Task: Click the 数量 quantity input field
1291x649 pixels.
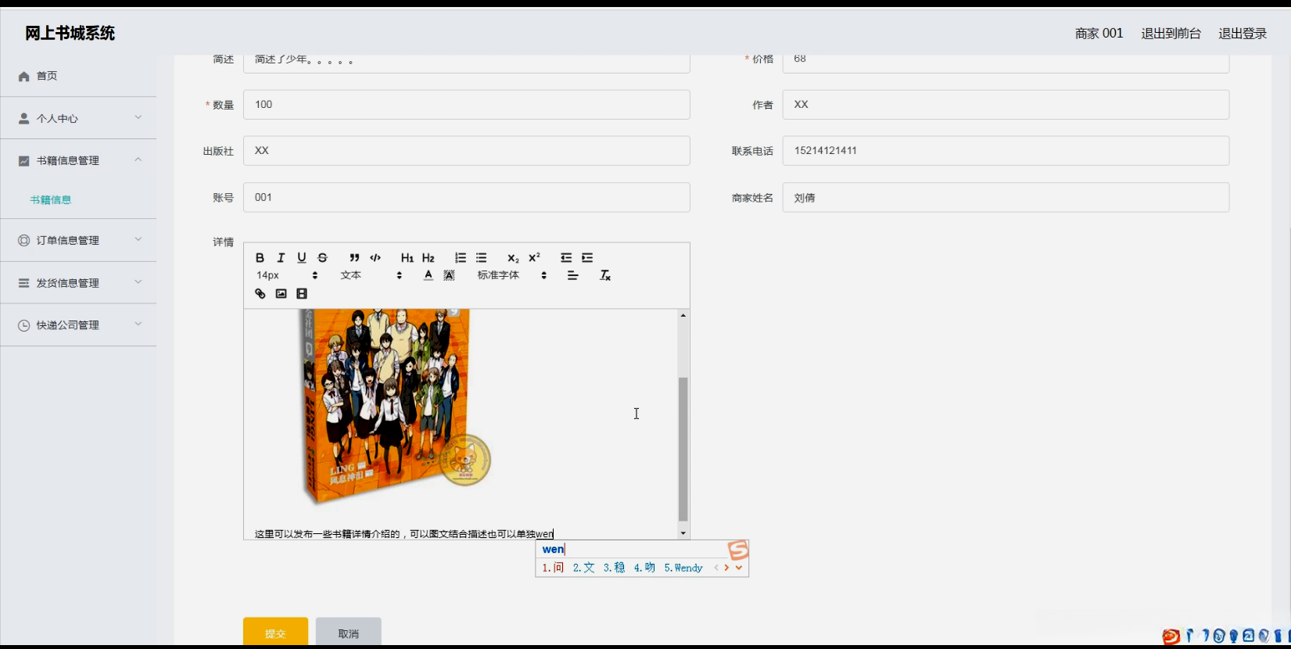Action: point(467,105)
